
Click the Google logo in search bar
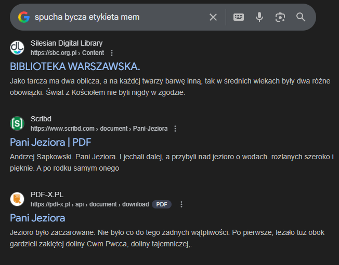coord(24,17)
